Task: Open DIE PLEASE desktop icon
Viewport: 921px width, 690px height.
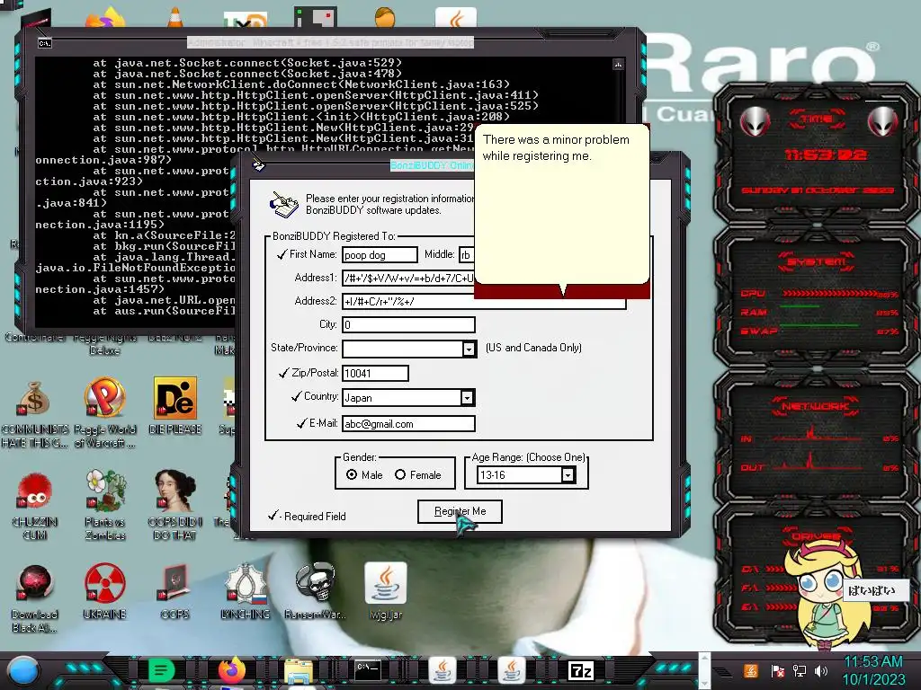Action: click(175, 406)
